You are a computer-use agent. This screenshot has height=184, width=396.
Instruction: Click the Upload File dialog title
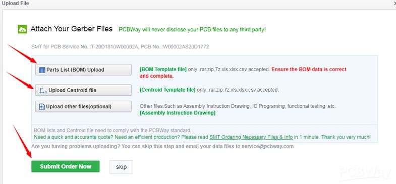tap(16, 4)
